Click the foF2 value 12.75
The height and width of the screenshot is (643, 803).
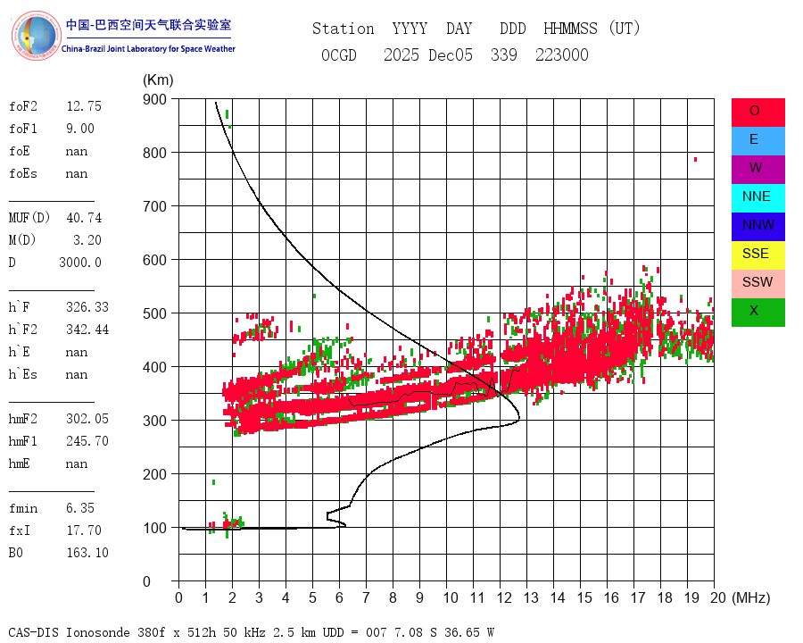click(x=84, y=106)
